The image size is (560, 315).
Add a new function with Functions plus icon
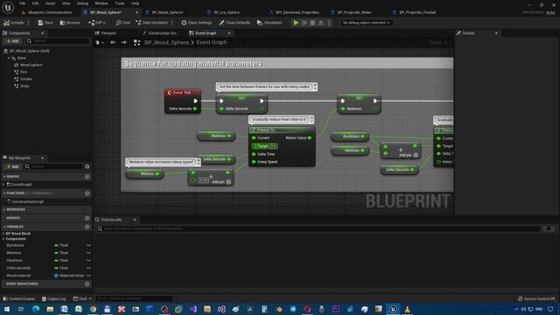tap(87, 193)
